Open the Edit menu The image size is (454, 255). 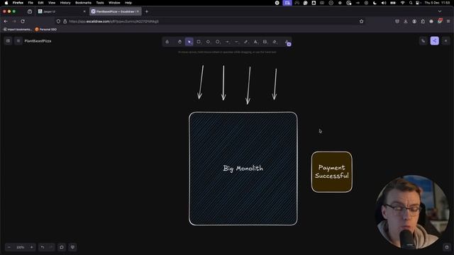coord(40,3)
